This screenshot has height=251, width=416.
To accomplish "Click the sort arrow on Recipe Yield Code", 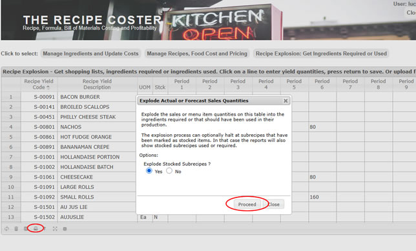I will [x=48, y=87].
